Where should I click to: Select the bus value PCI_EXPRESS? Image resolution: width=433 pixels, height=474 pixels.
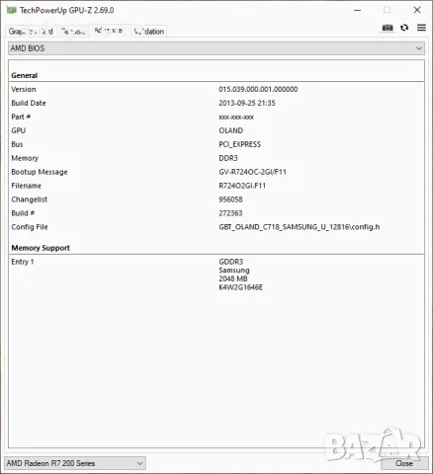tap(239, 144)
